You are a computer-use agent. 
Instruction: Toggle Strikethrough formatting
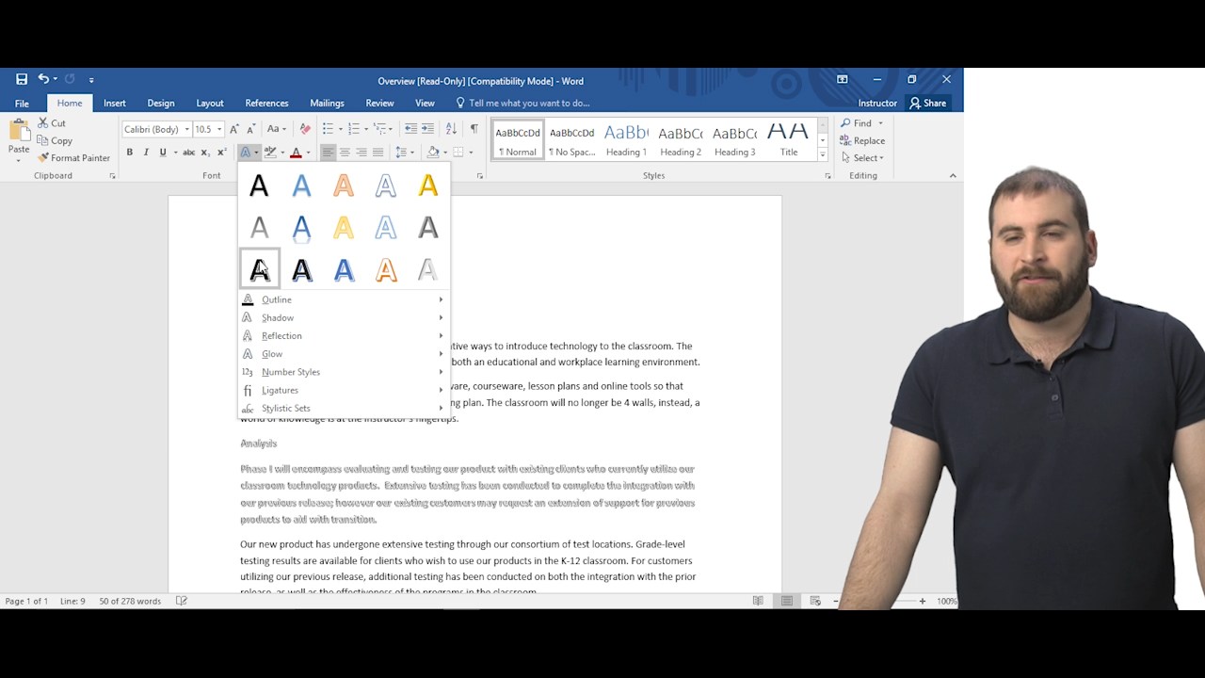(x=188, y=153)
